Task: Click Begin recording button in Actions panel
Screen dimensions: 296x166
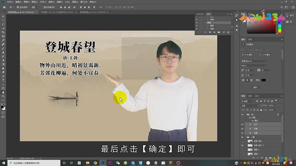Action: (x=210, y=32)
